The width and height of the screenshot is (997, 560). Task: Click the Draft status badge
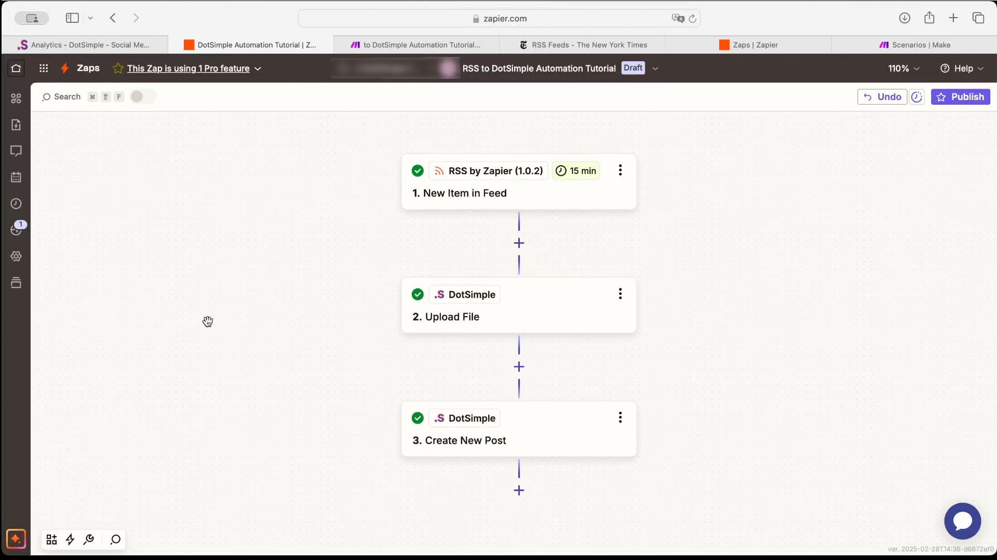pos(633,68)
